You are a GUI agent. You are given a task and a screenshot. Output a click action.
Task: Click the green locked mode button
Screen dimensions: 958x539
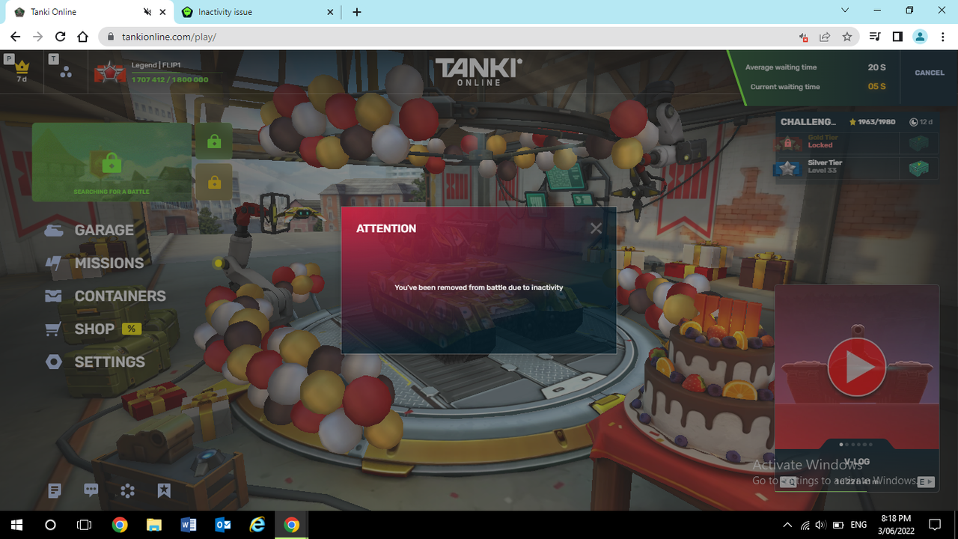click(214, 141)
